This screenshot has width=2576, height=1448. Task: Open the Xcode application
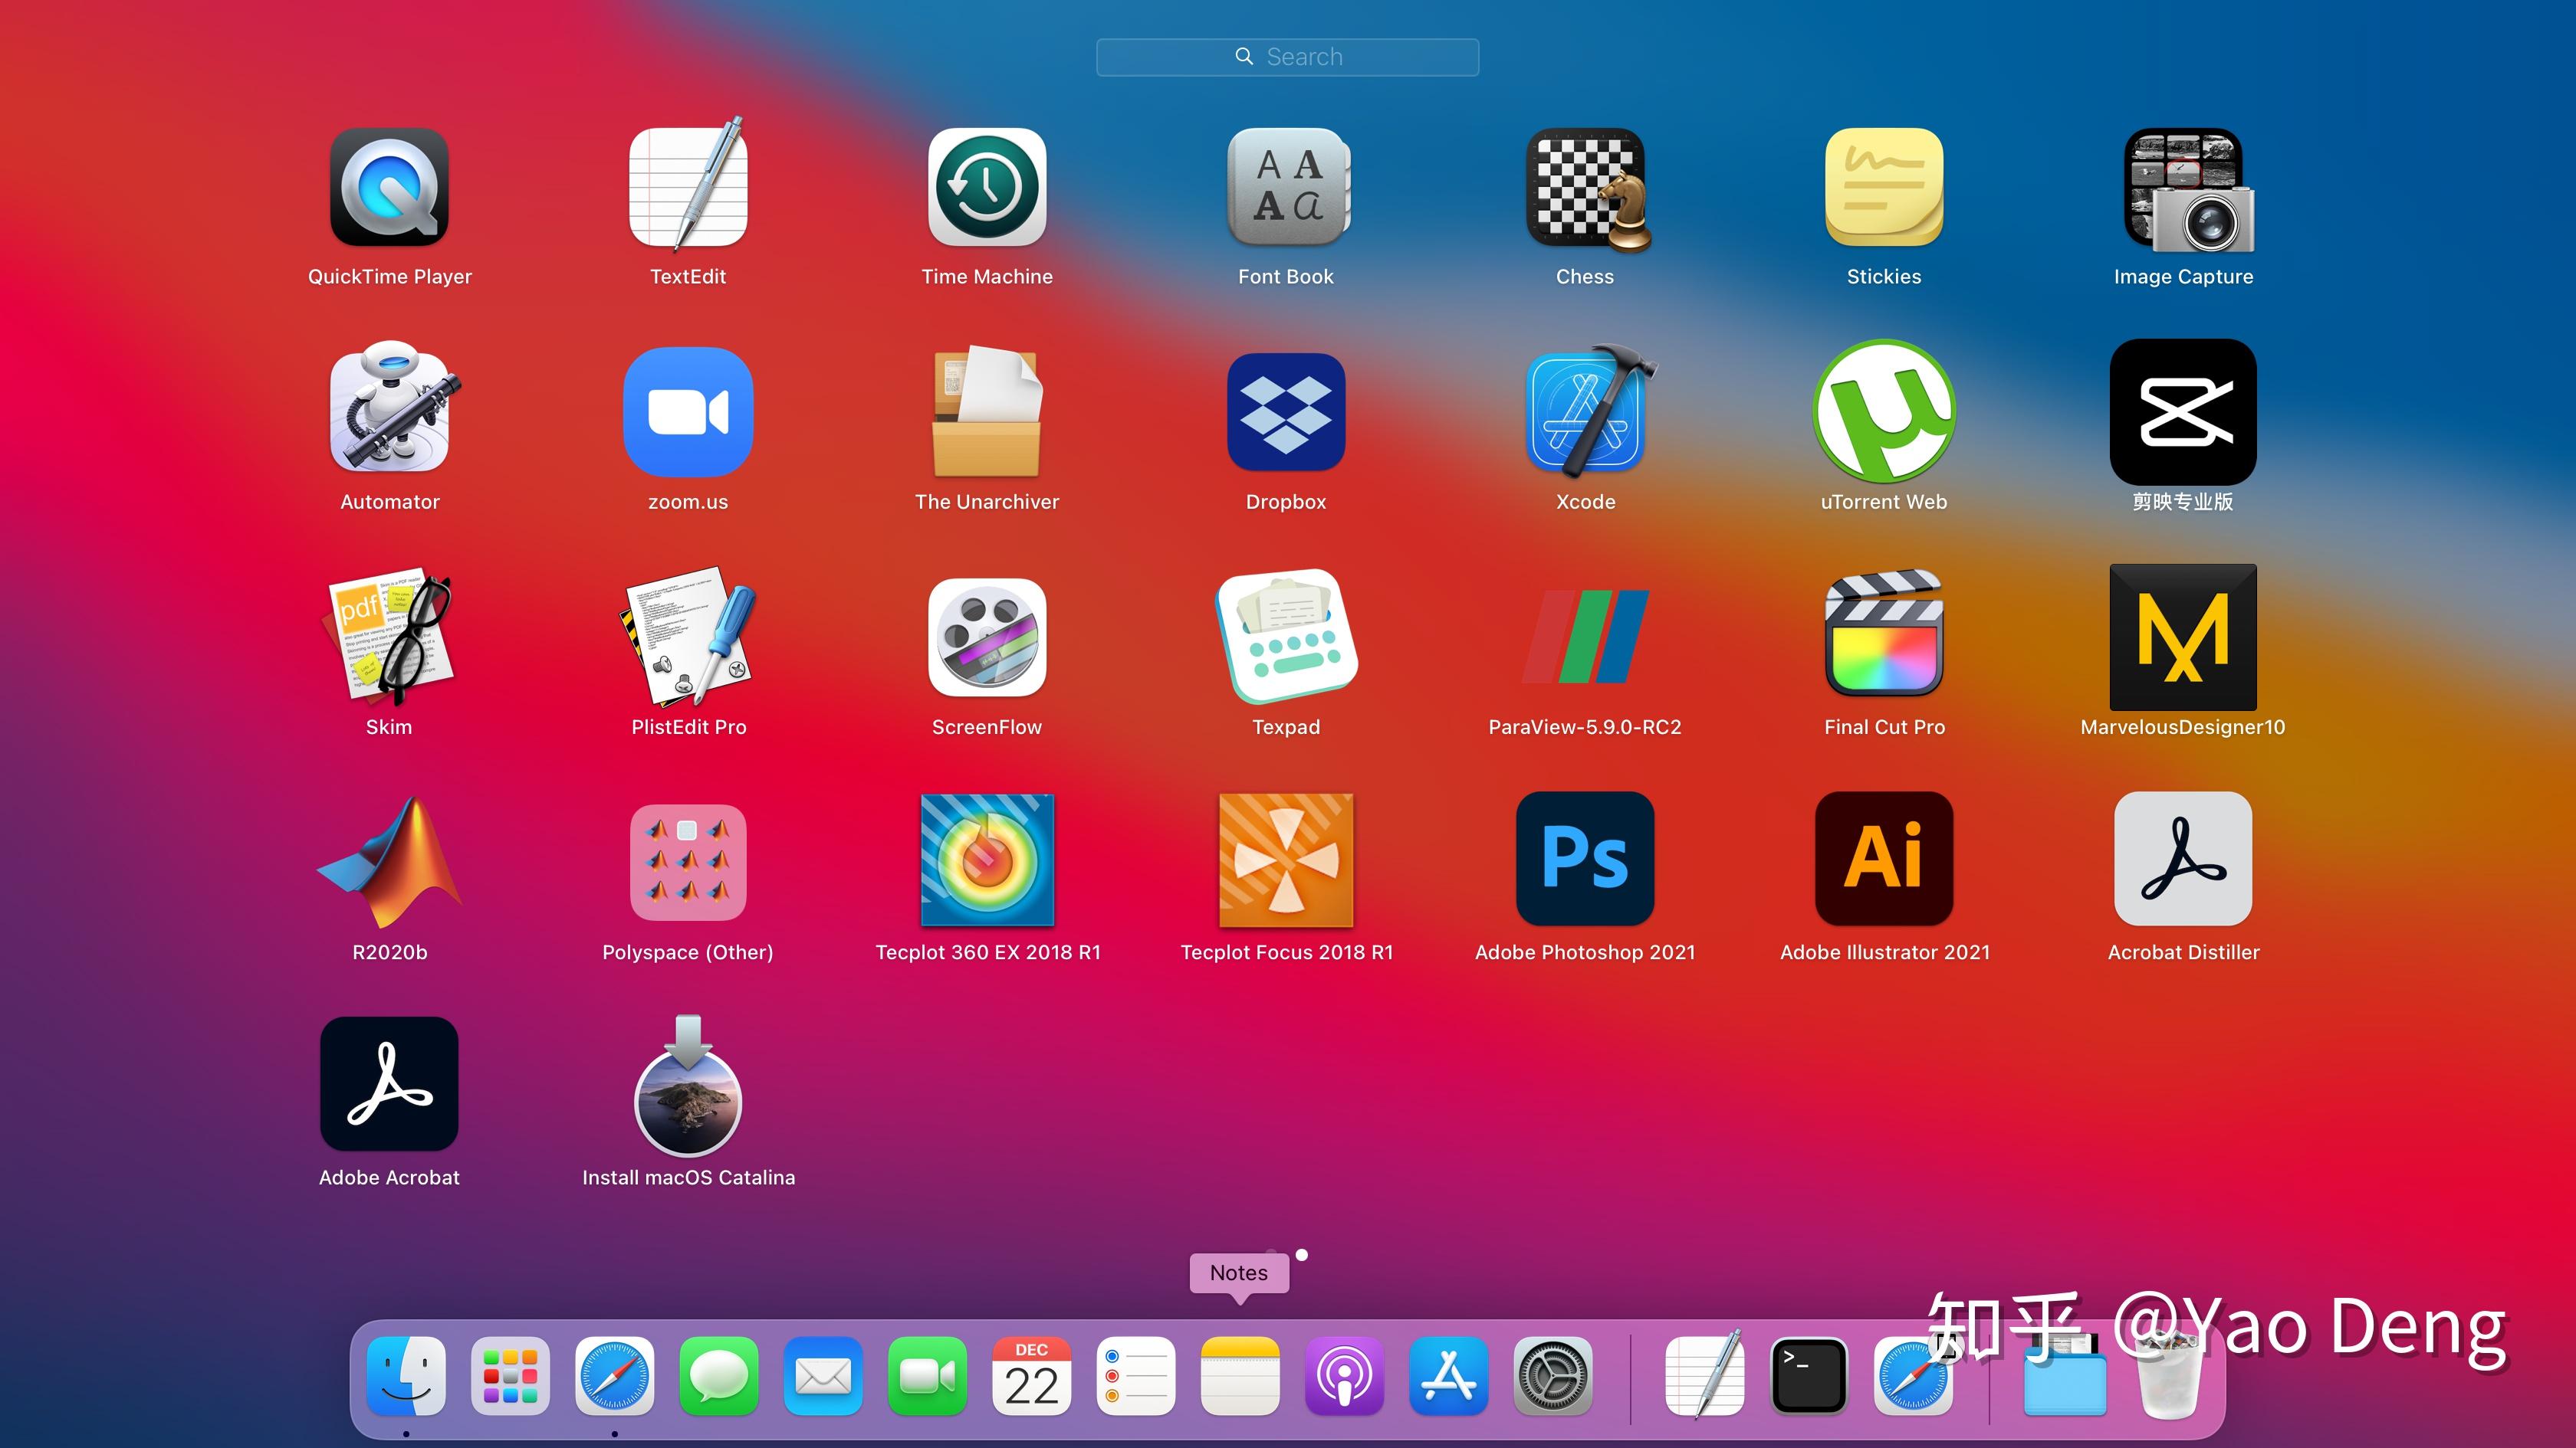pos(1585,411)
